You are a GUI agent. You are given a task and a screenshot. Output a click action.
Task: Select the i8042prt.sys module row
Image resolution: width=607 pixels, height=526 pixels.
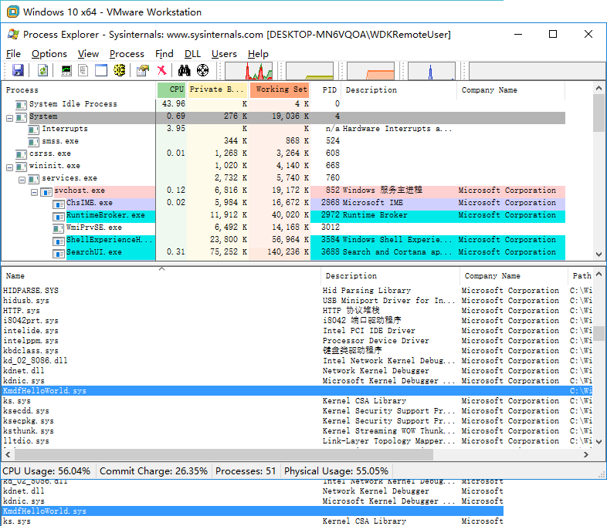[x=297, y=320]
